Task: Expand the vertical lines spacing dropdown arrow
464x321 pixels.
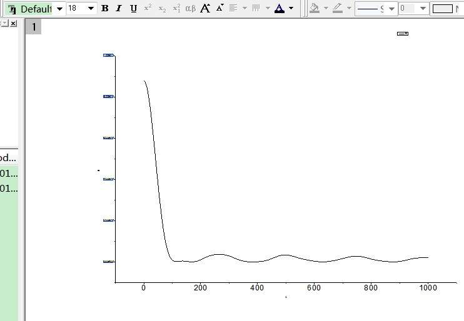Action: 268,8
